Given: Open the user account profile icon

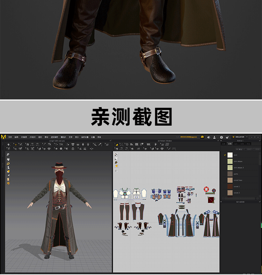Looking at the screenshot, I should pos(214,137).
